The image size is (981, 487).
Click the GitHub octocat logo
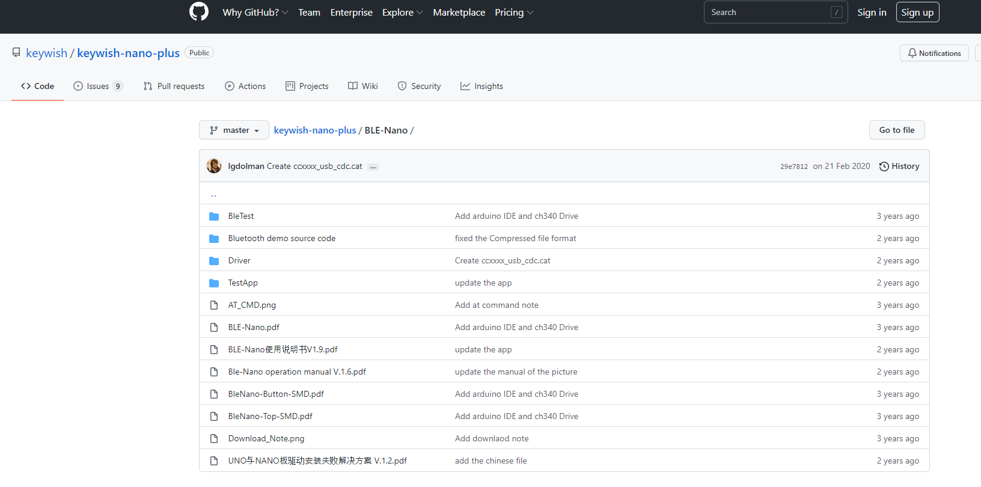(x=199, y=11)
